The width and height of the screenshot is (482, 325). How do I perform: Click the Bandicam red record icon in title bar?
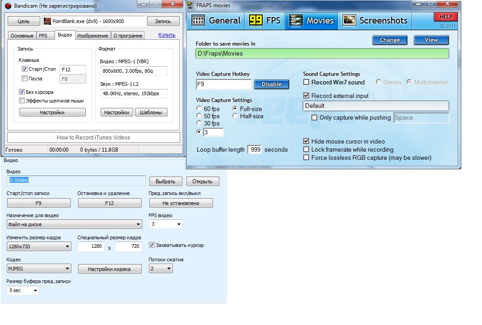click(8, 5)
